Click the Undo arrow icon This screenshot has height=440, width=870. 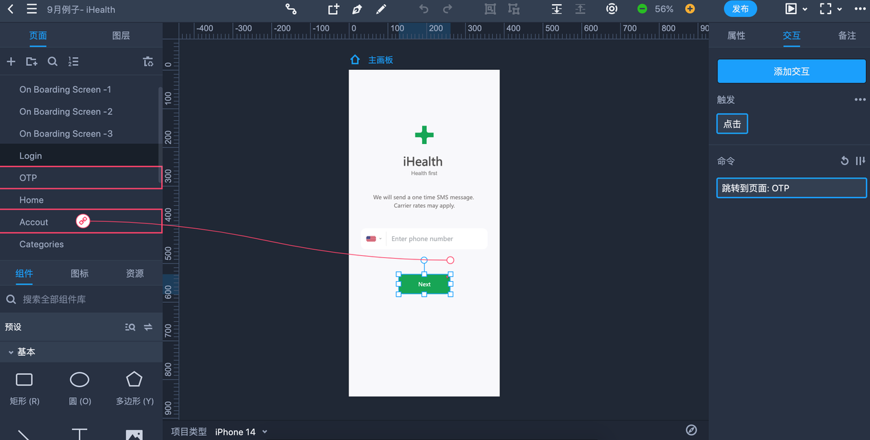pos(424,10)
